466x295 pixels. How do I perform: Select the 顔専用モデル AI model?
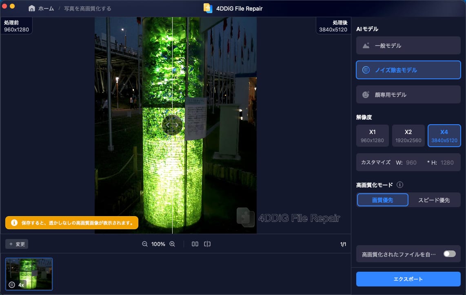(x=408, y=94)
